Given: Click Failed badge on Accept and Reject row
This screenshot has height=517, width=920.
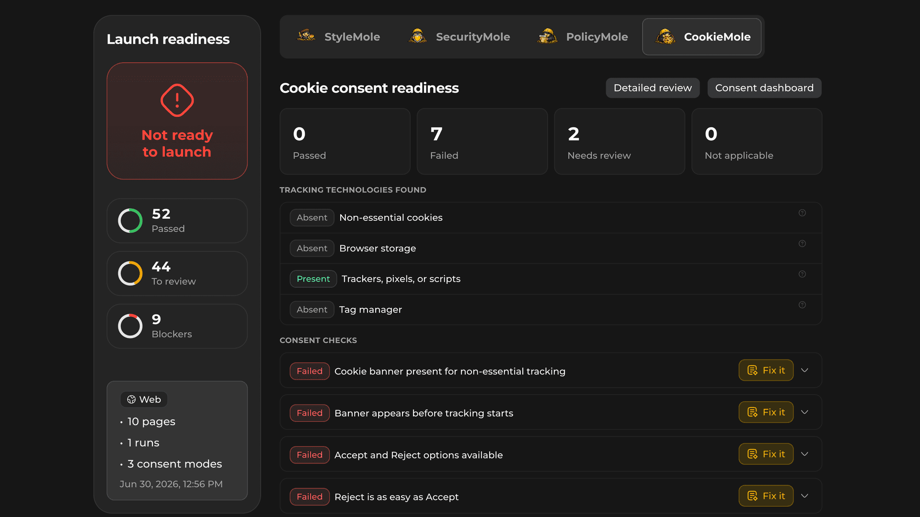Looking at the screenshot, I should [x=310, y=455].
